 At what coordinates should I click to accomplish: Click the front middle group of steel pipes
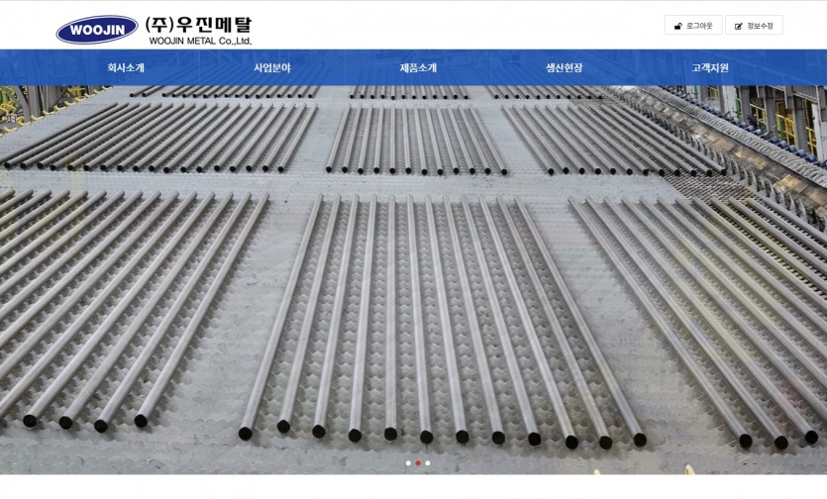pos(443,317)
